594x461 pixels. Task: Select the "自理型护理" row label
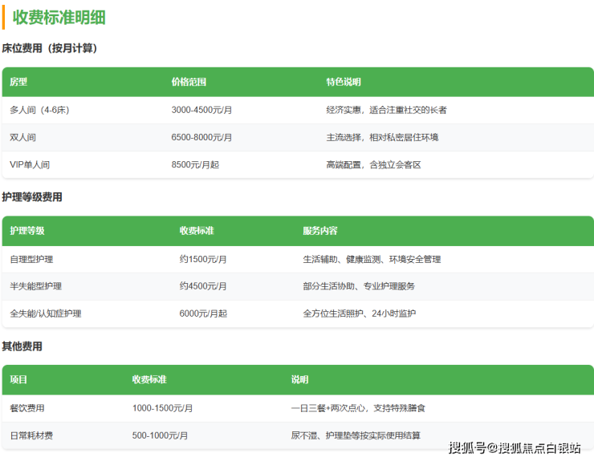pyautogui.click(x=32, y=259)
